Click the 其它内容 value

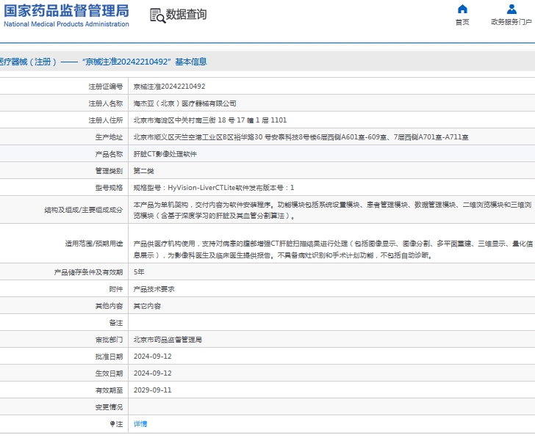pos(147,306)
